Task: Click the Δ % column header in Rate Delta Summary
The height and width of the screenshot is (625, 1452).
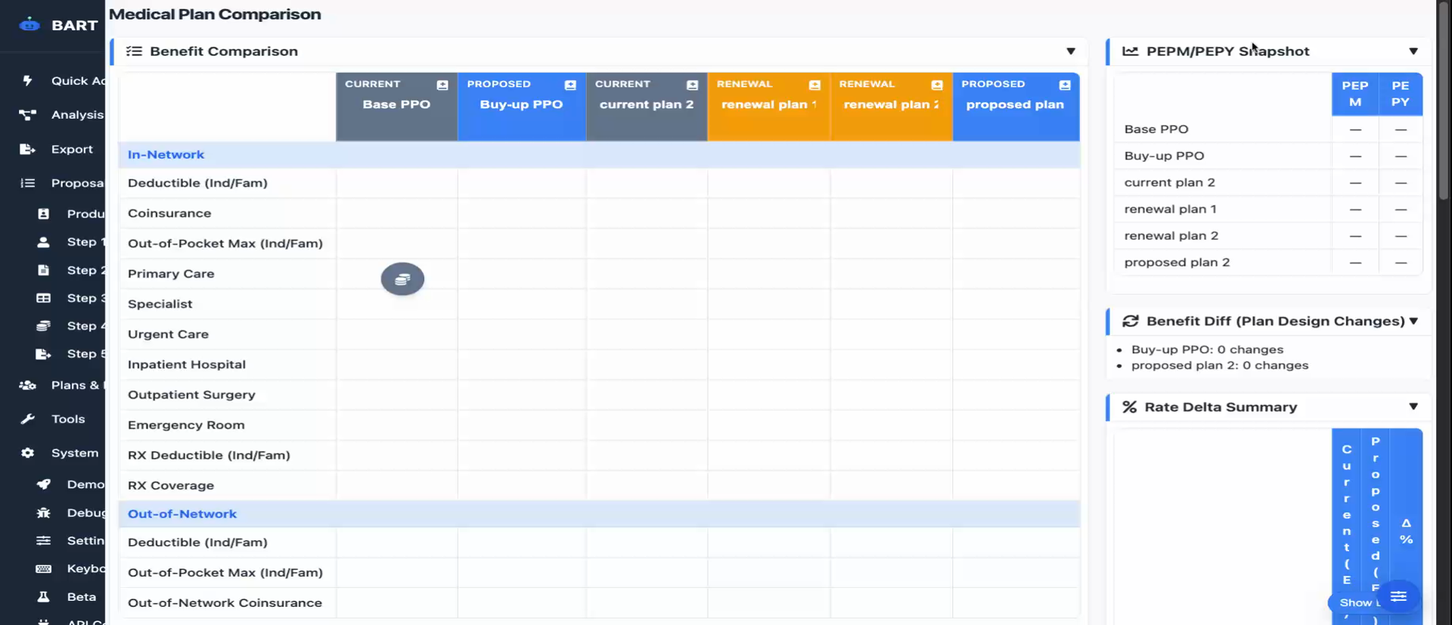Action: pos(1406,531)
